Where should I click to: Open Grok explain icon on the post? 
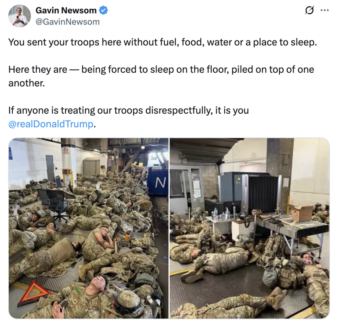310,10
